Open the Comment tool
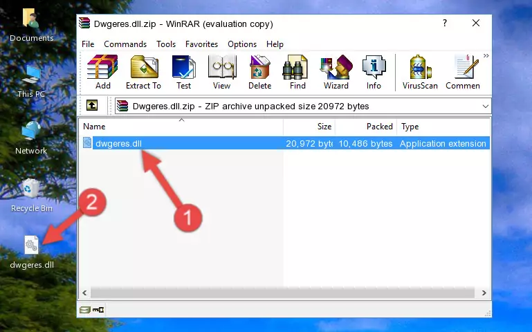Viewport: 532px width, 332px height. coord(463,72)
